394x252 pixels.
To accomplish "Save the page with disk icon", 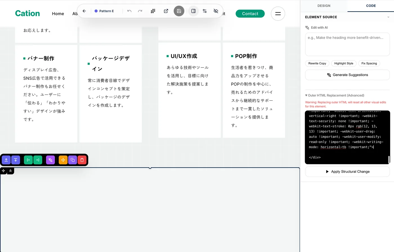I will point(179,11).
